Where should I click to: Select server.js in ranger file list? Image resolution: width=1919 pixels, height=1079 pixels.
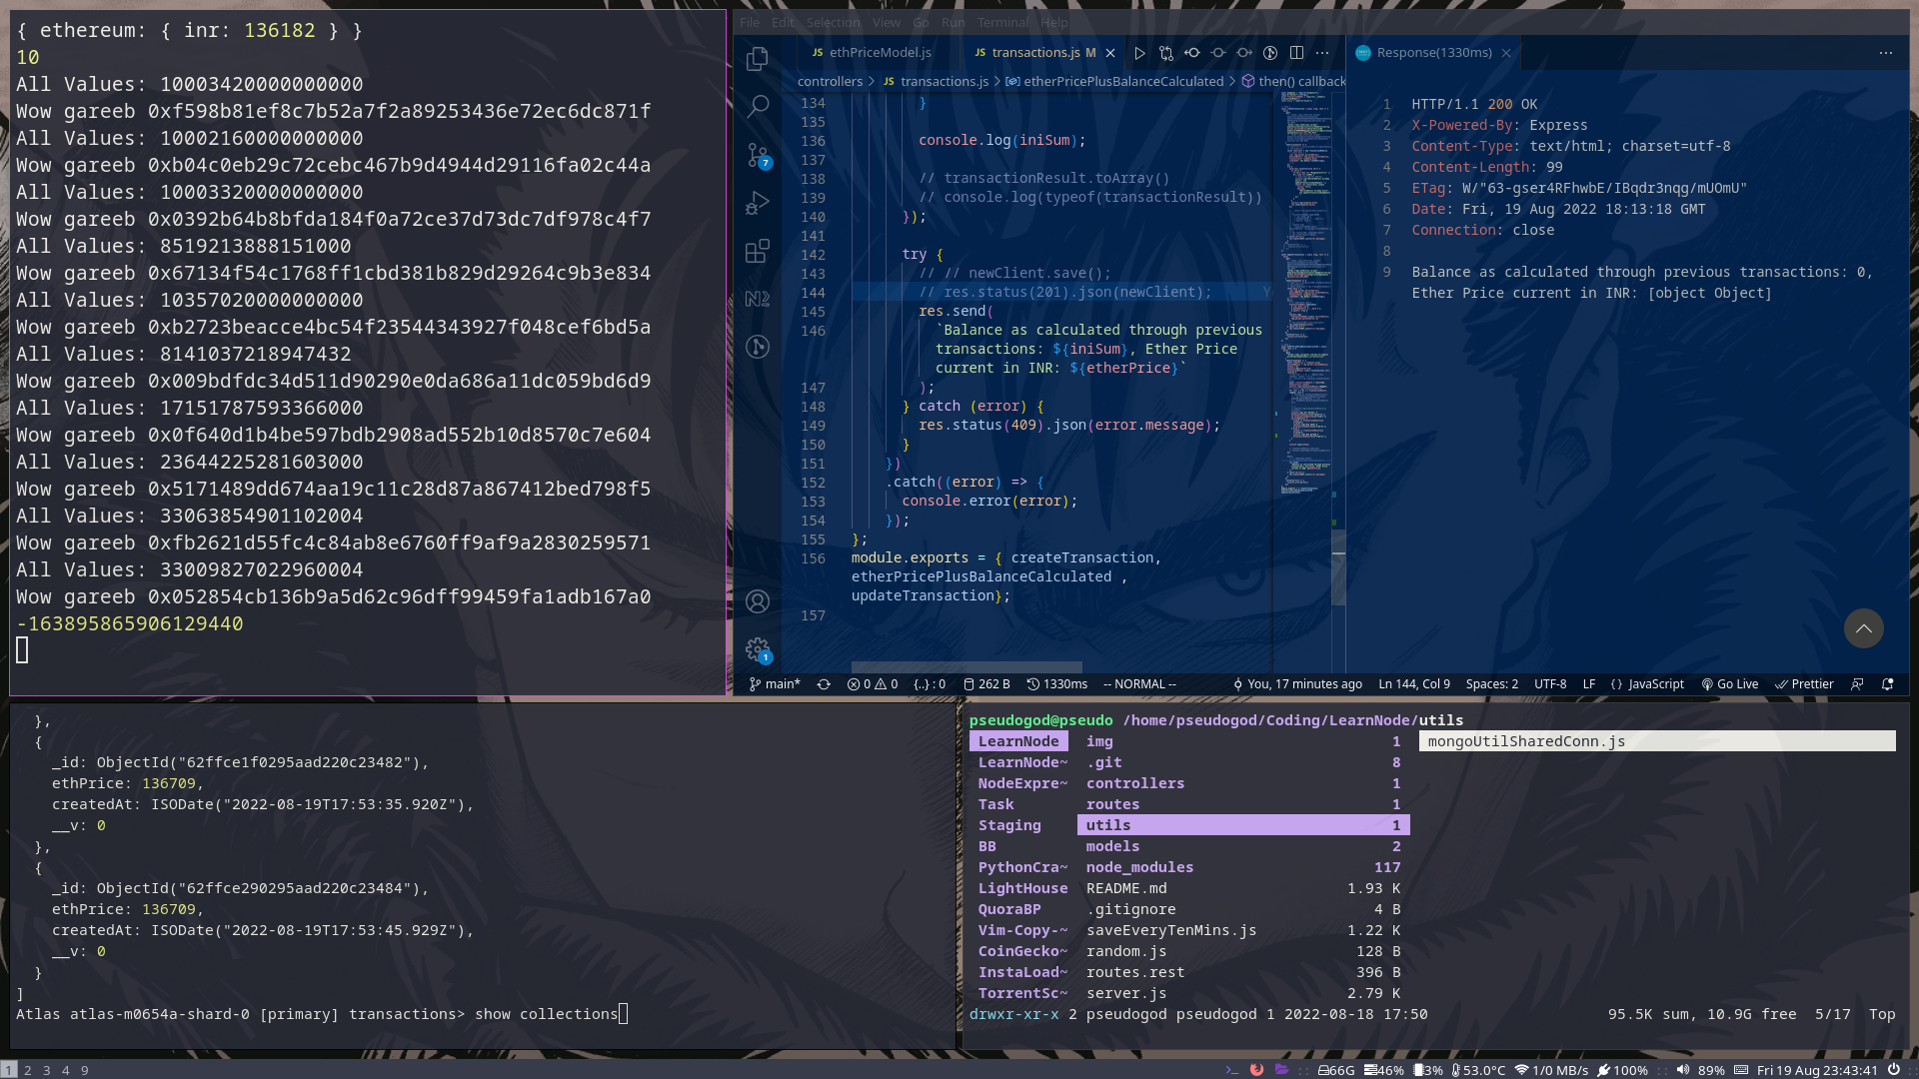point(1243,993)
